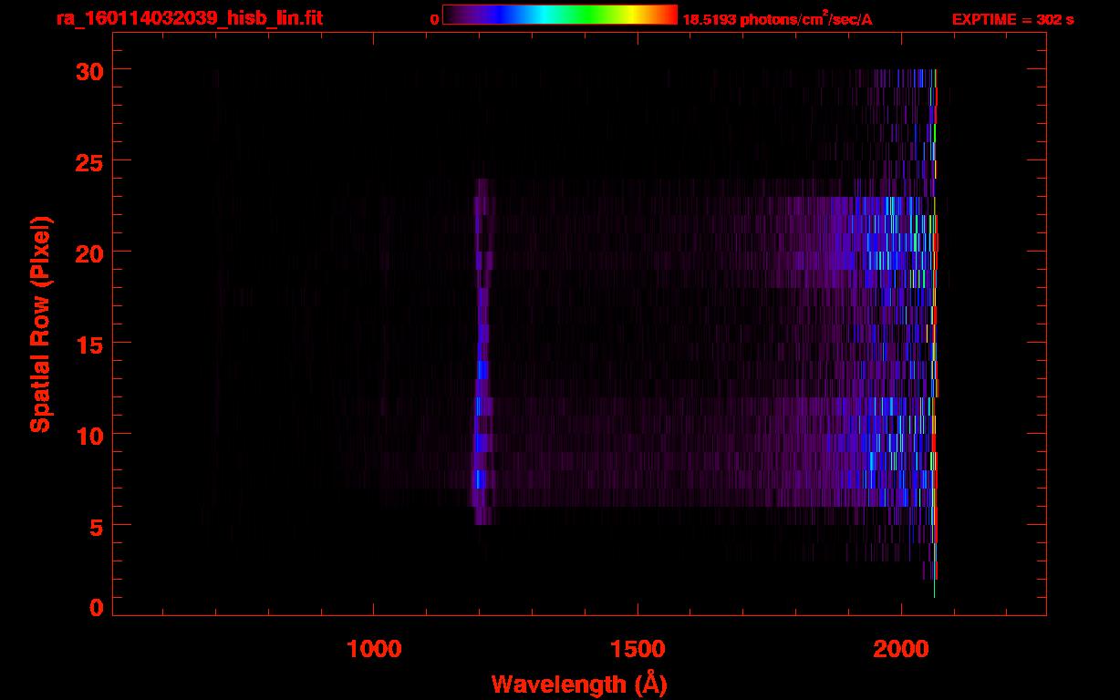Click the color bar minimum value 0
1120x700 pixels.
click(x=434, y=19)
